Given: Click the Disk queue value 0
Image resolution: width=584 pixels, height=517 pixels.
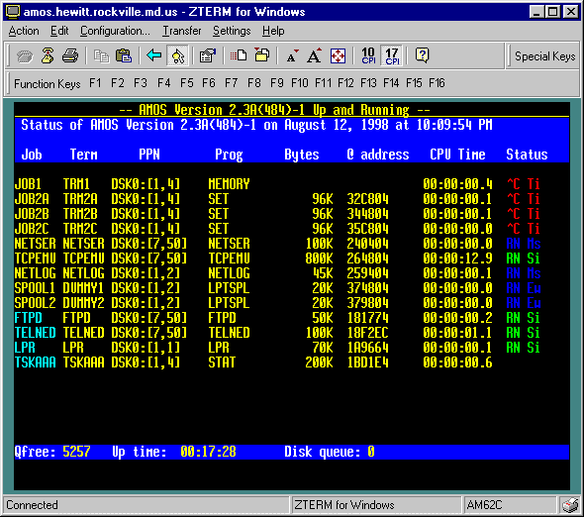Looking at the screenshot, I should [x=371, y=452].
